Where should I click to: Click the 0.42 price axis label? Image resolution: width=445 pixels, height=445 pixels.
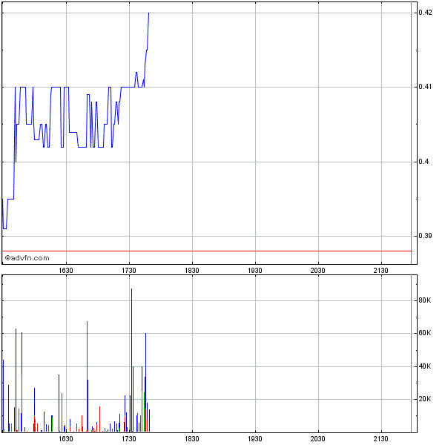[x=425, y=13]
